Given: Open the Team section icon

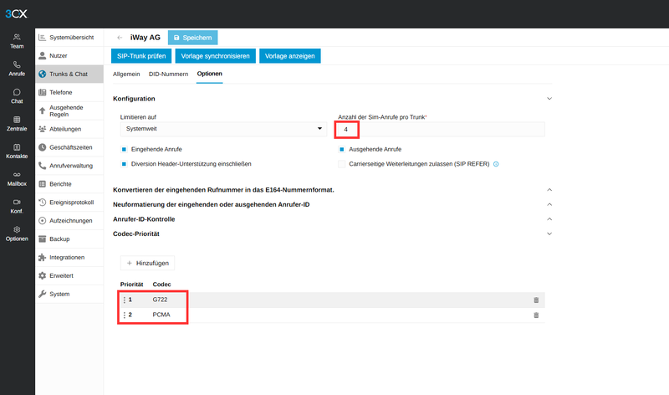Looking at the screenshot, I should tap(17, 37).
